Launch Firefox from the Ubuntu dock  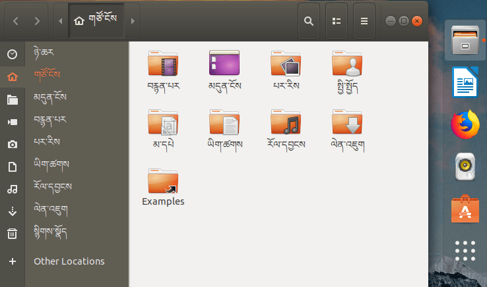click(x=465, y=125)
